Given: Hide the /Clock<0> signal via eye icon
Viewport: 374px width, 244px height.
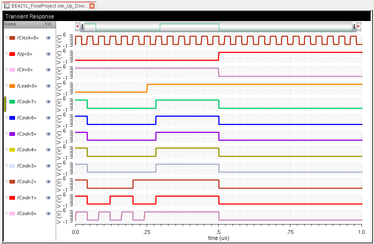Looking at the screenshot, I should (48, 38).
